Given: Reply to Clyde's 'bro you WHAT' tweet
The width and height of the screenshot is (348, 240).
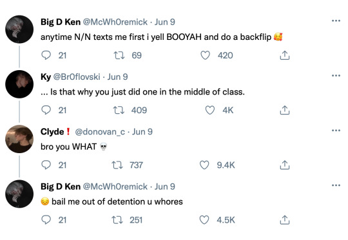Looking at the screenshot, I should click(x=46, y=165).
